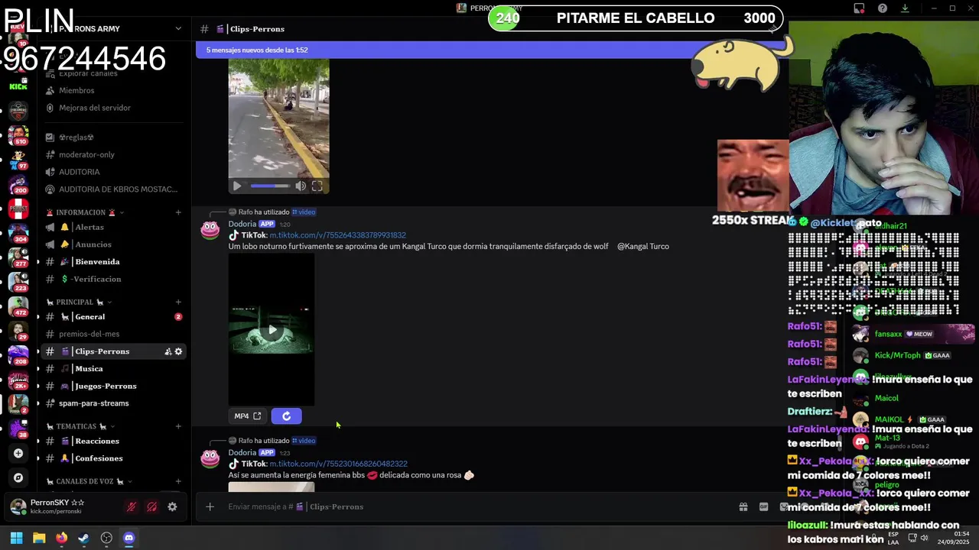This screenshot has width=979, height=550.
Task: Open second TikTok link ending 482322
Action: [x=338, y=464]
